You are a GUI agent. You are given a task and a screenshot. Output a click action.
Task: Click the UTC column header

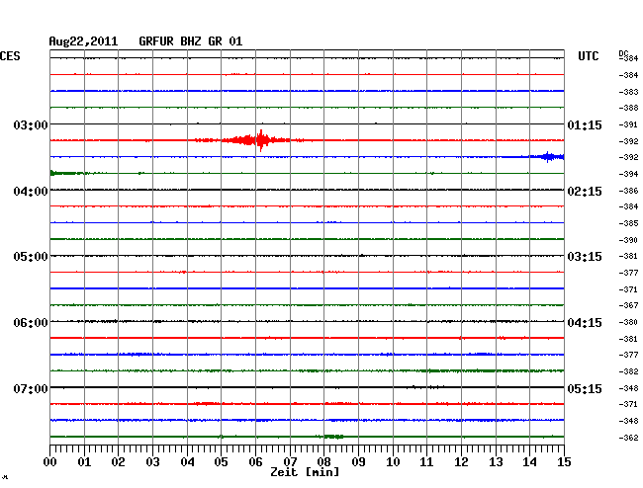tap(588, 56)
